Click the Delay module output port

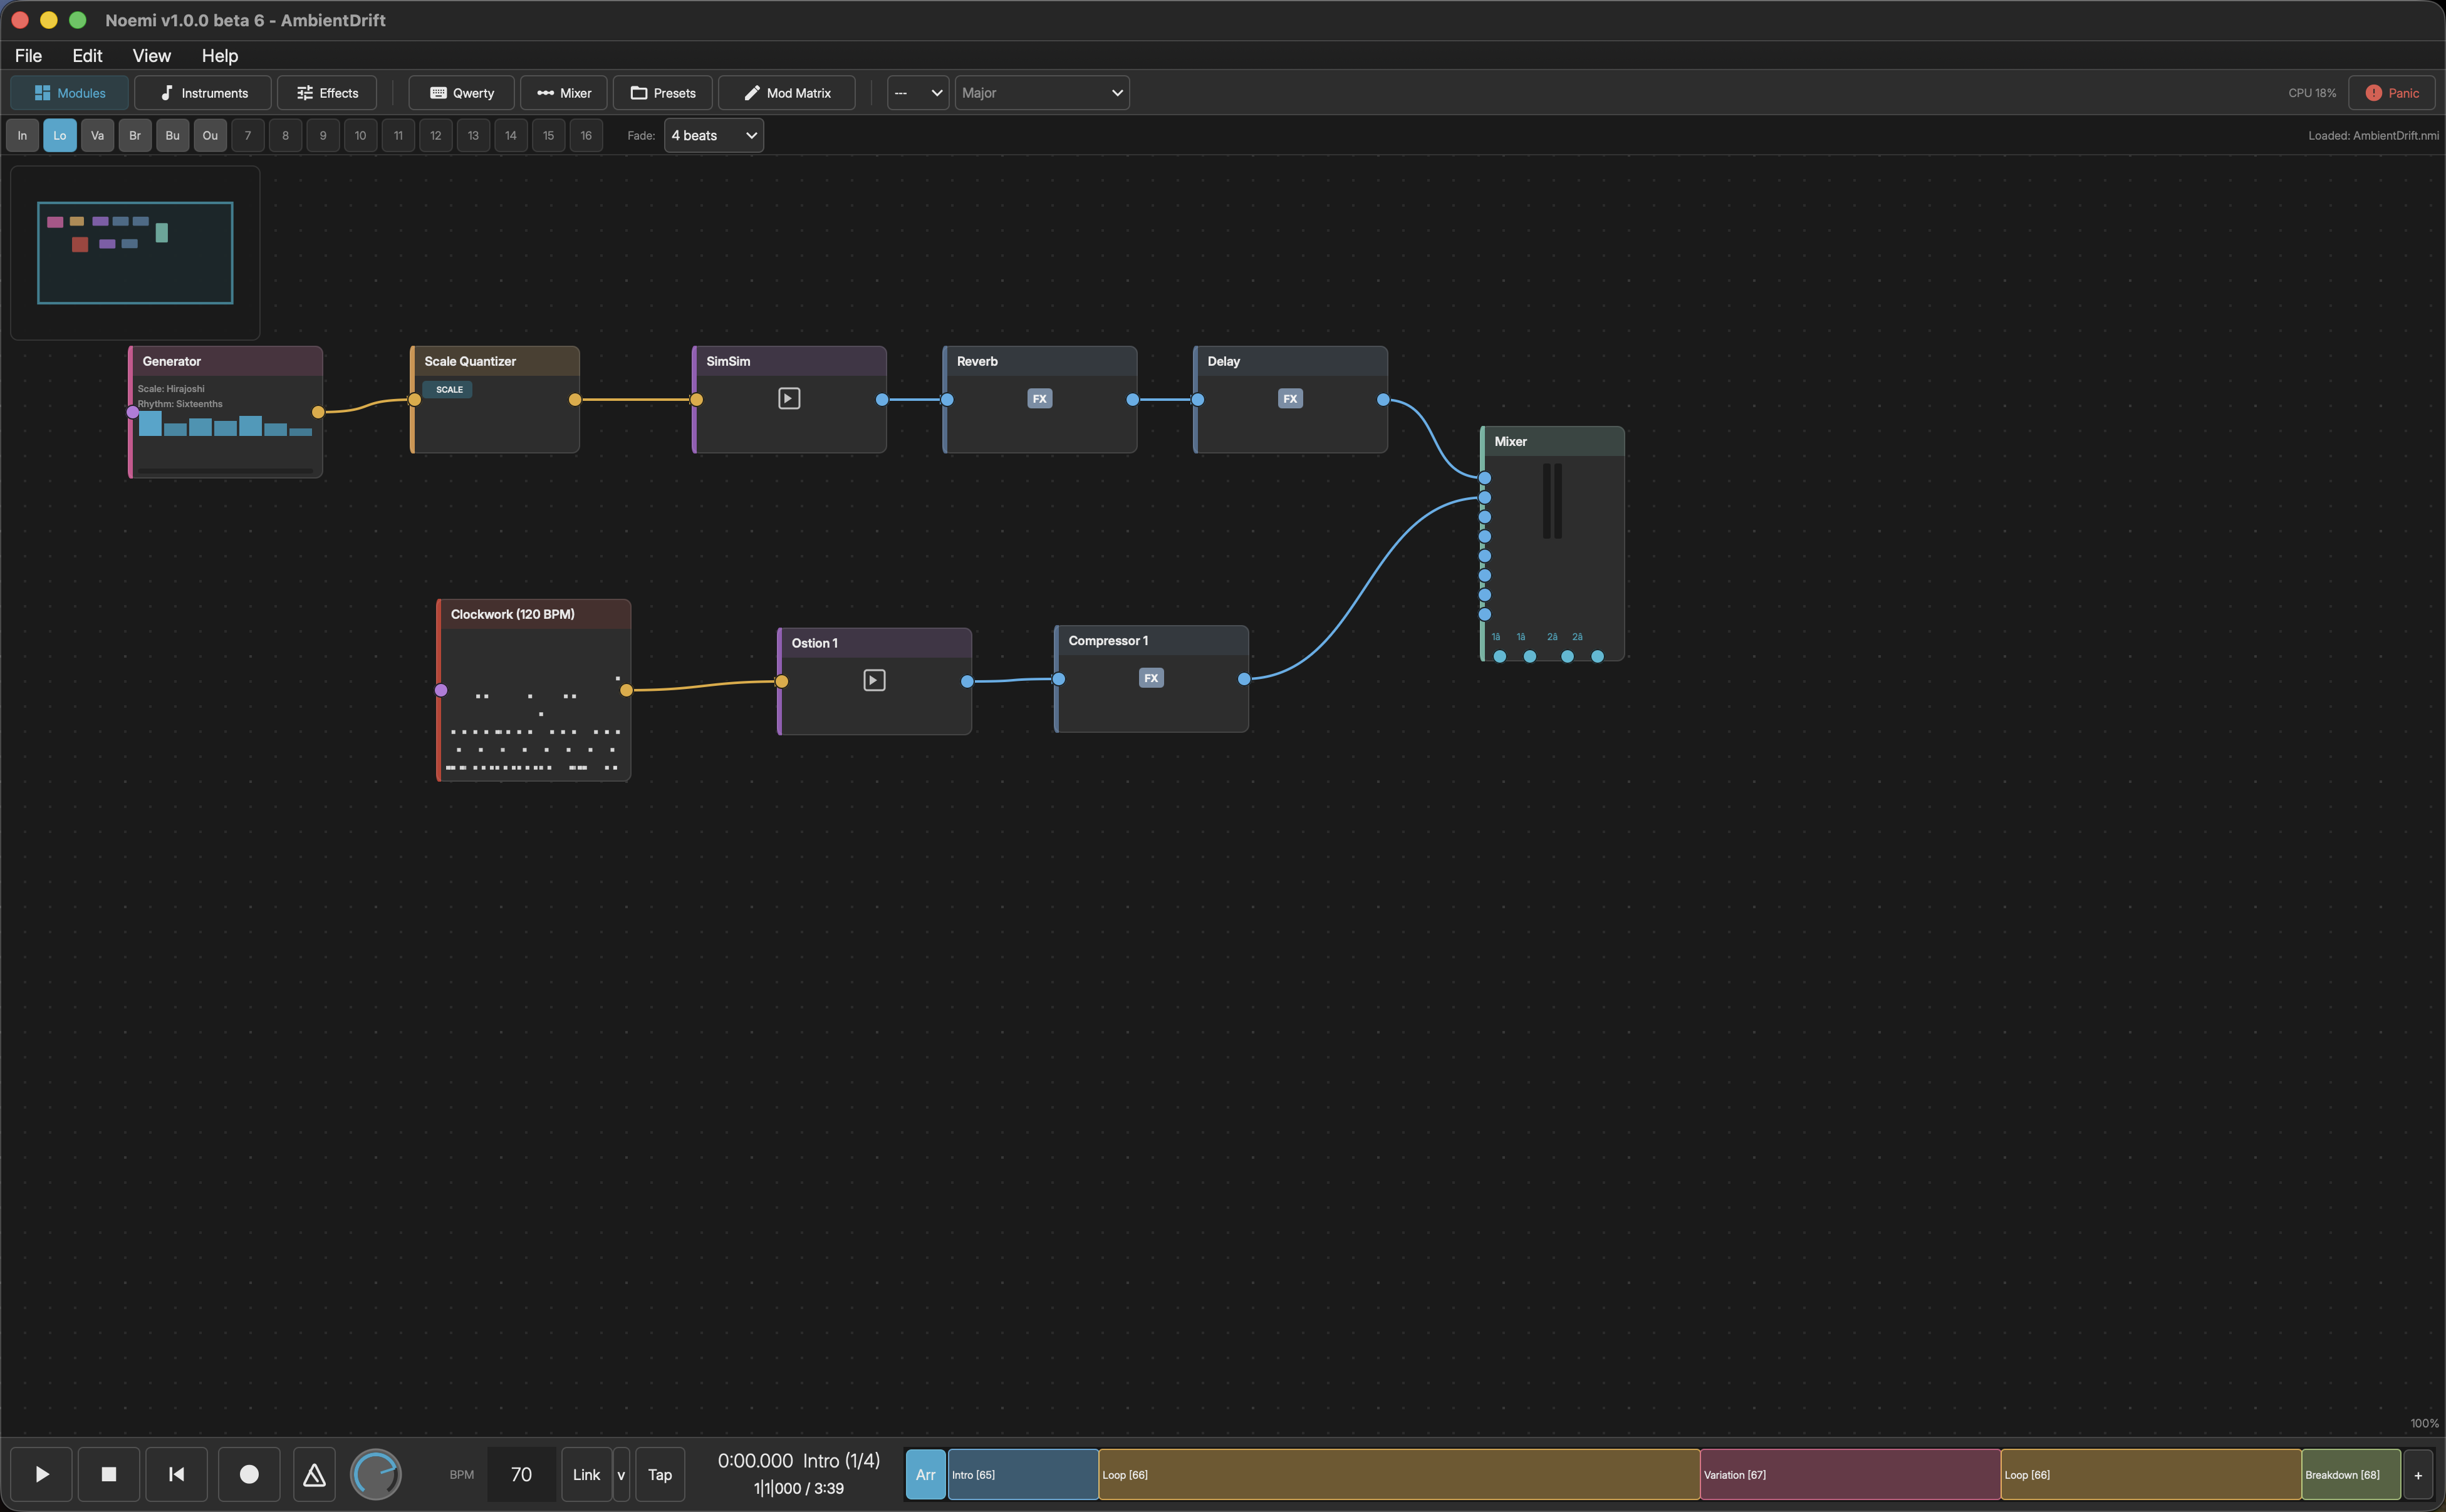pos(1383,400)
